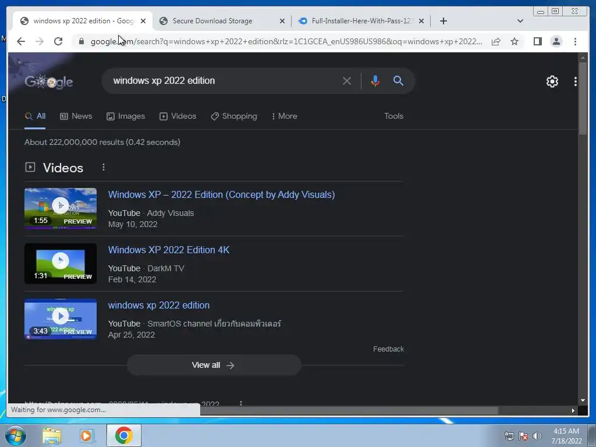
Task: Switch to News results
Action: 76,116
